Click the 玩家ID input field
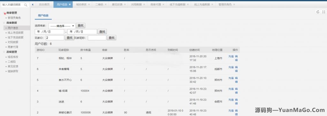Viewport: 327px width, 116px height. pyautogui.click(x=55, y=38)
